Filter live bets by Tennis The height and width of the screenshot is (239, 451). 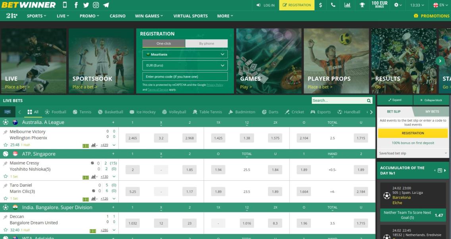click(82, 112)
